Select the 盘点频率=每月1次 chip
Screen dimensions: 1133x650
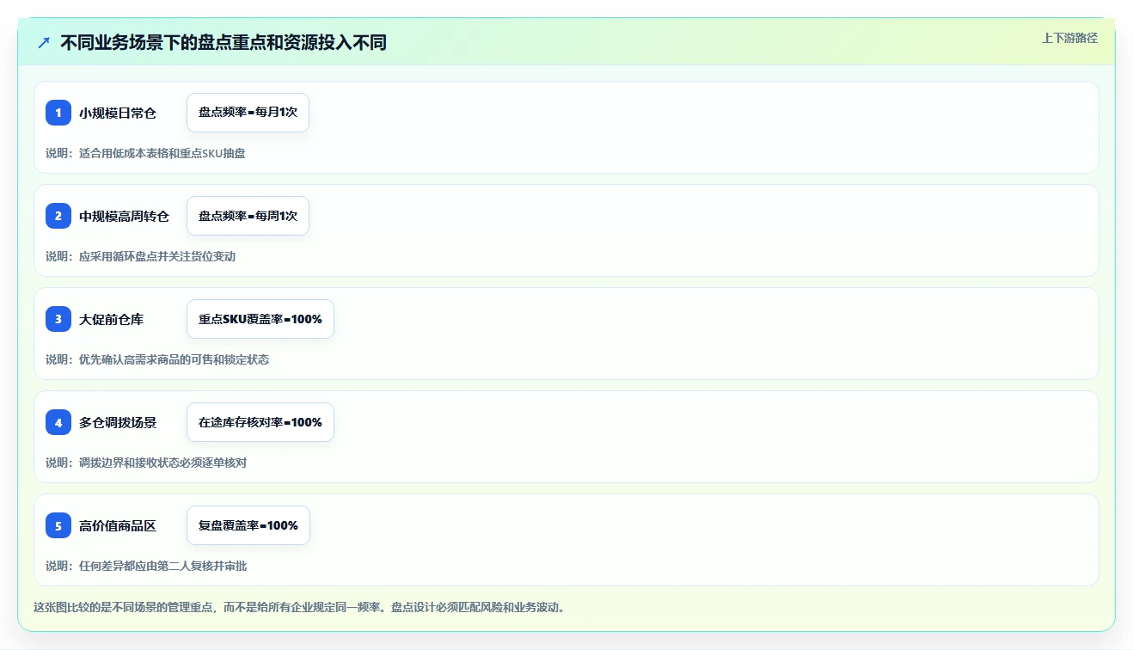(x=248, y=113)
